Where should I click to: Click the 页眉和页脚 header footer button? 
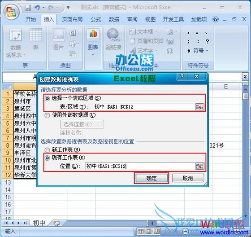tap(147, 41)
